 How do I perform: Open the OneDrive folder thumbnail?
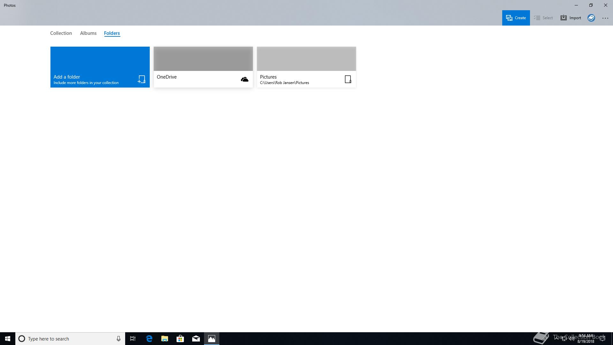203,59
